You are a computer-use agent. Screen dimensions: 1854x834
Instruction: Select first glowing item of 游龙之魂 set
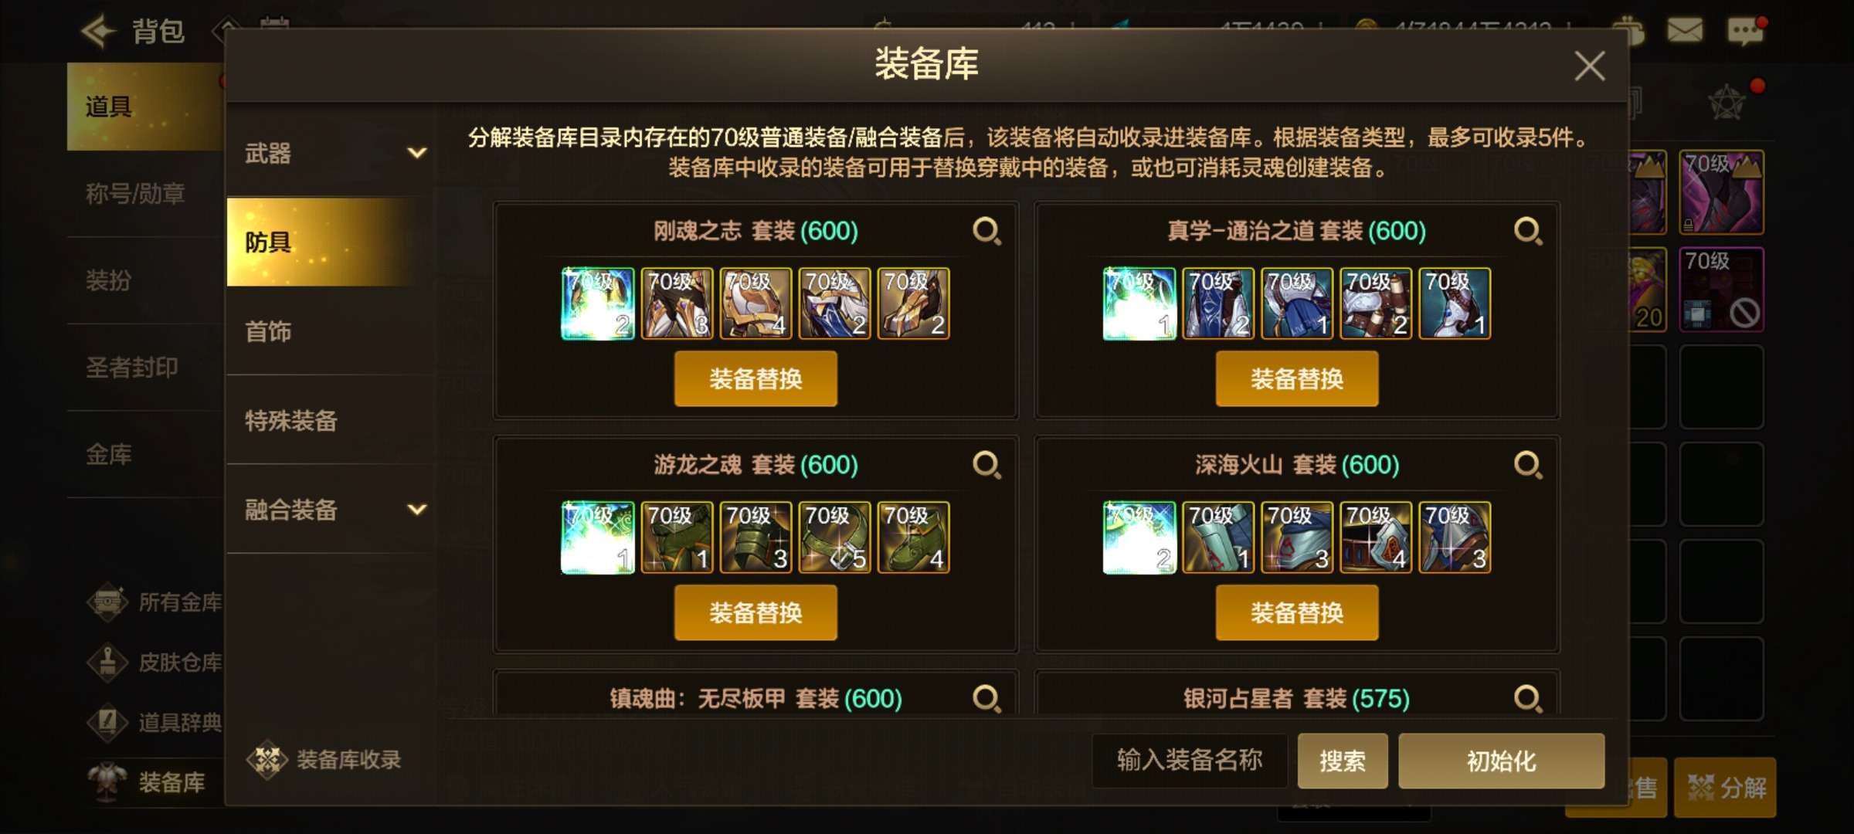[x=598, y=537]
